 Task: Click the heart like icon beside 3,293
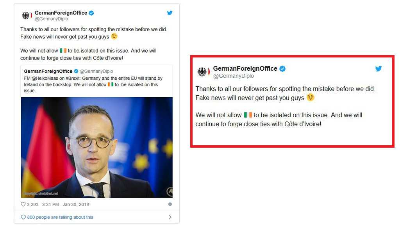tap(23, 204)
